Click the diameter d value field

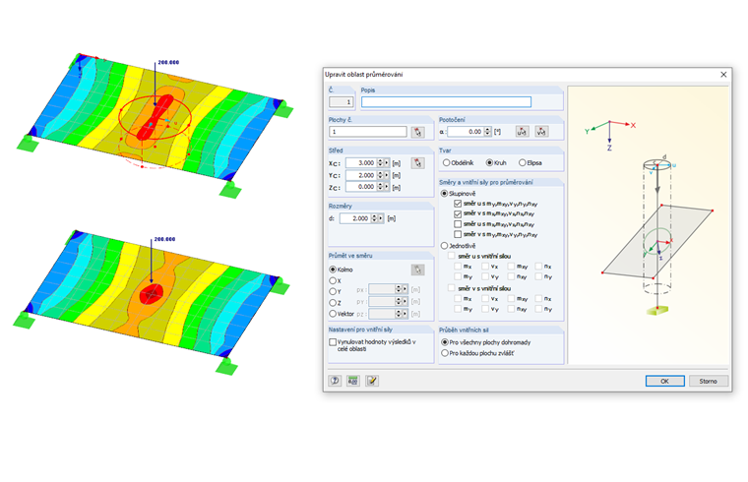(x=355, y=218)
